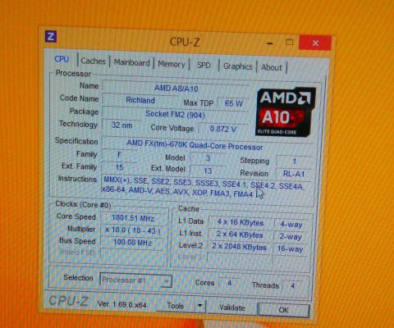Screen dimensions: 394x328
Task: Minimize the CPU-Z window
Action: pyautogui.click(x=270, y=43)
